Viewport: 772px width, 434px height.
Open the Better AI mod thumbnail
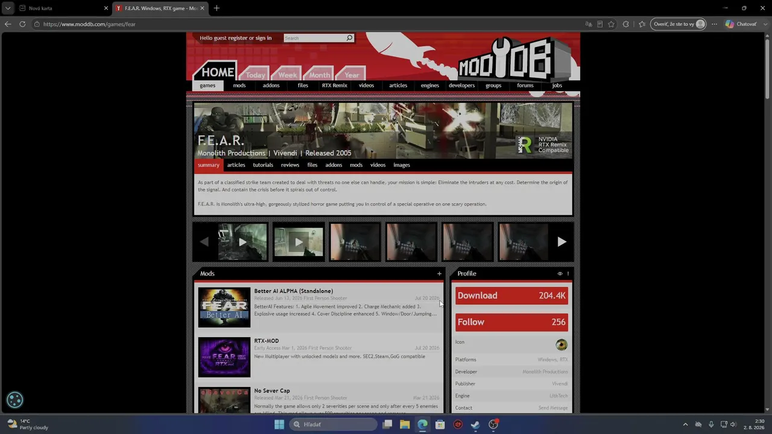pos(224,307)
